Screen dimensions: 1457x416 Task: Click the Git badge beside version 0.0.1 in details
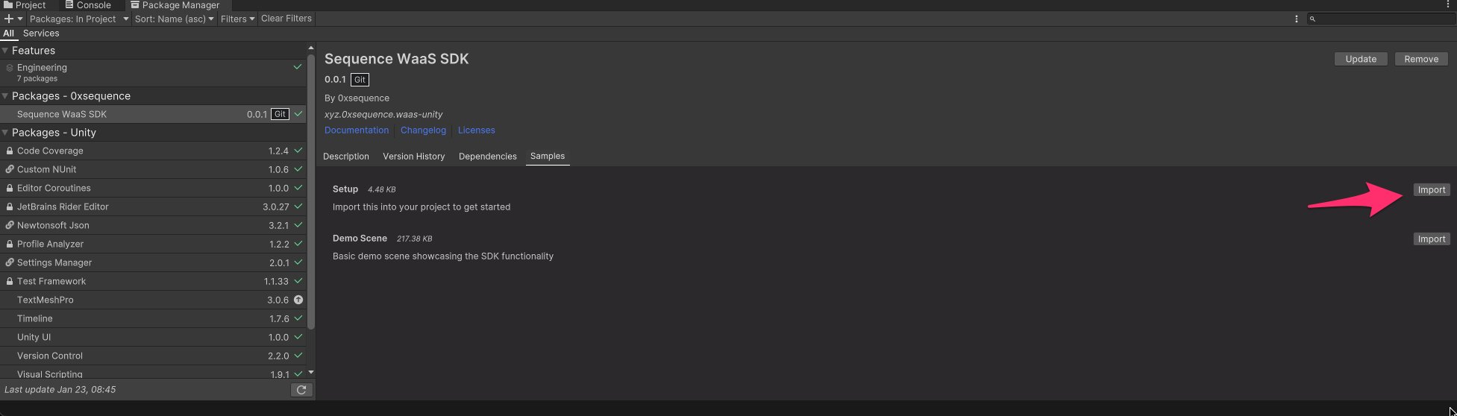coord(360,80)
